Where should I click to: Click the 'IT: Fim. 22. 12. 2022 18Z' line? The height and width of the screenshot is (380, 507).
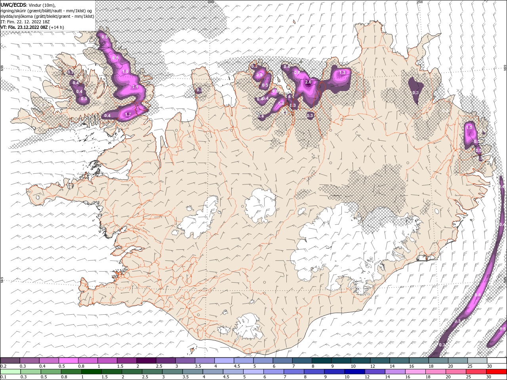click(25, 22)
